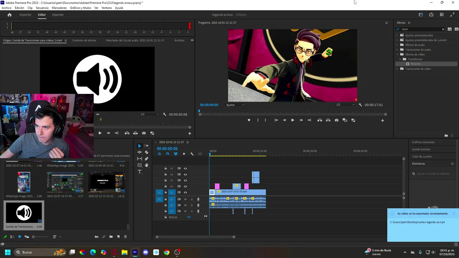Viewport: 459px width, 258px height.
Task: Click Play in the Program monitor
Action: (x=293, y=120)
